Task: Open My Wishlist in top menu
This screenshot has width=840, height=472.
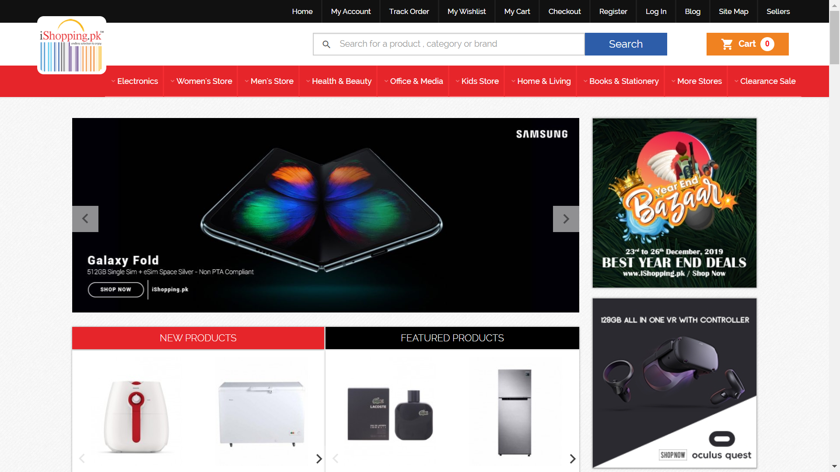Action: pyautogui.click(x=466, y=11)
